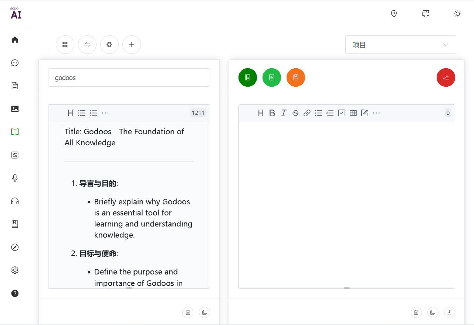The image size is (474, 325).
Task: Click the grid view round button
Action: click(65, 45)
